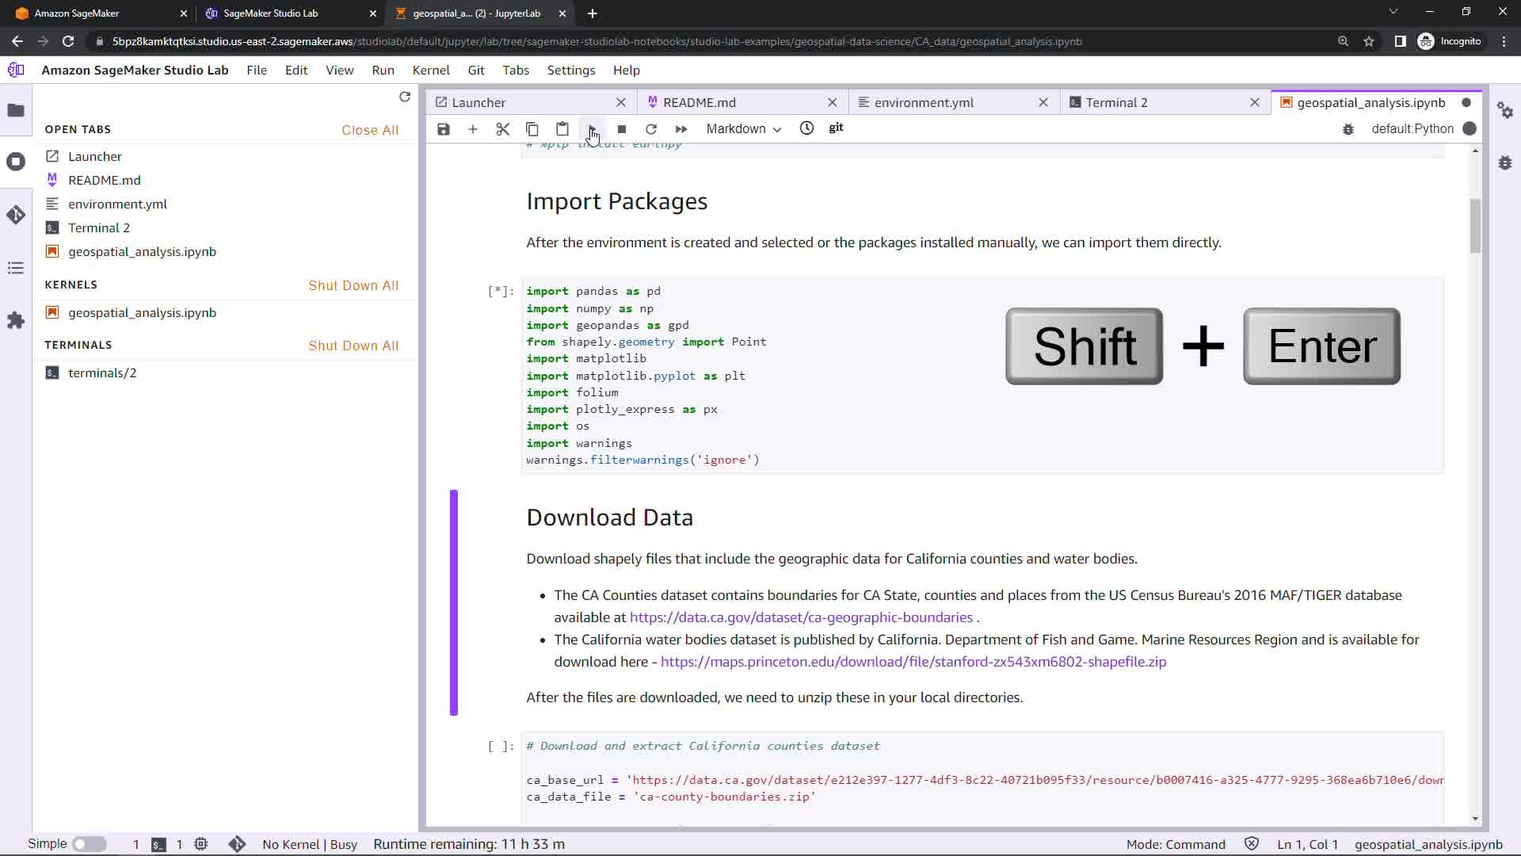Restart the kernel and run all cells
Screen dimensions: 1521x856
click(680, 129)
